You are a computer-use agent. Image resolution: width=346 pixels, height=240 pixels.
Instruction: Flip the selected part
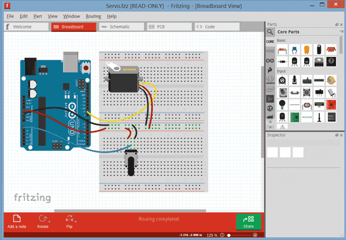[69, 219]
